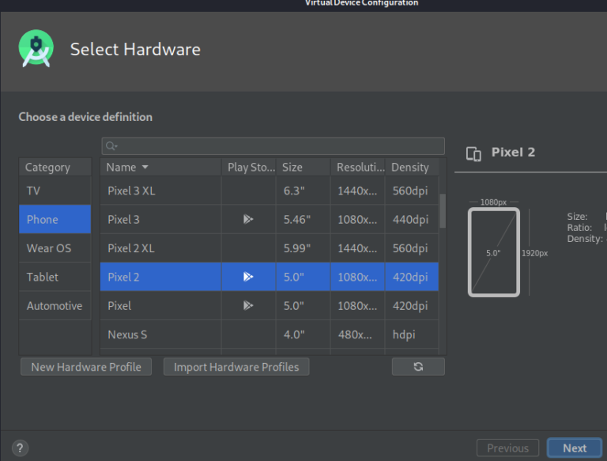Click the Play Store icon for Pixel 3
607x461 pixels.
pos(248,219)
